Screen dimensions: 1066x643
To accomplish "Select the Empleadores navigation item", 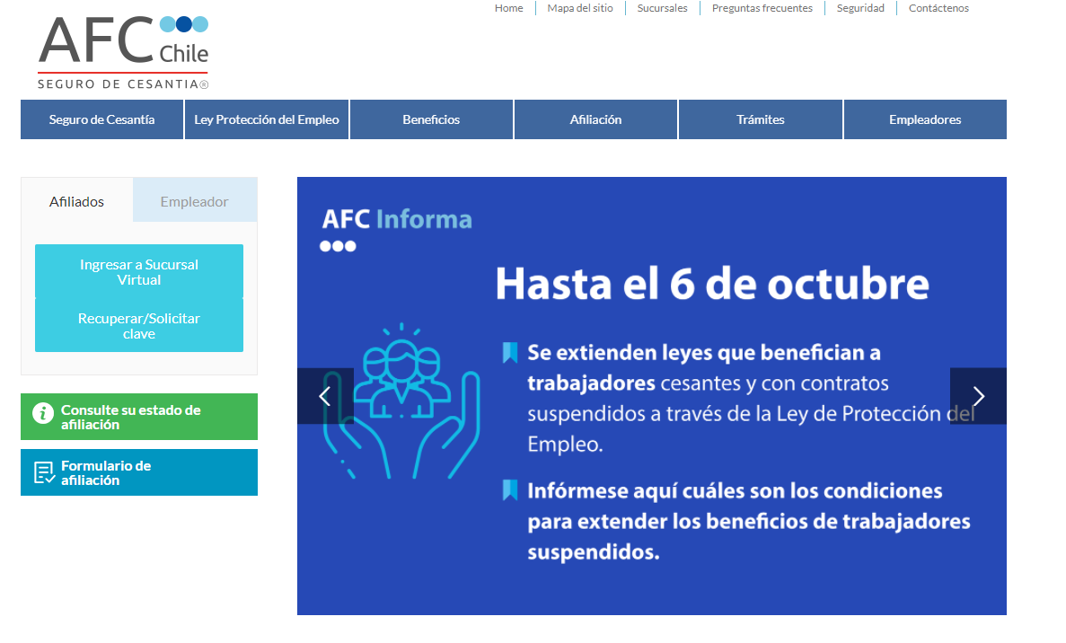I will tap(925, 119).
